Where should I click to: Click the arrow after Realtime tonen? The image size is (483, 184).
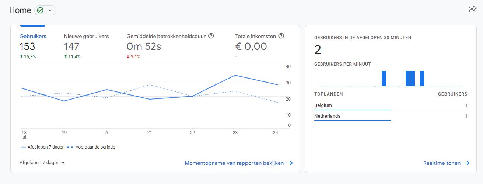pos(467,163)
